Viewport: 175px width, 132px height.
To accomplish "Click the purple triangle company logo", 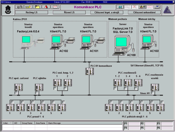I will coord(167,10).
